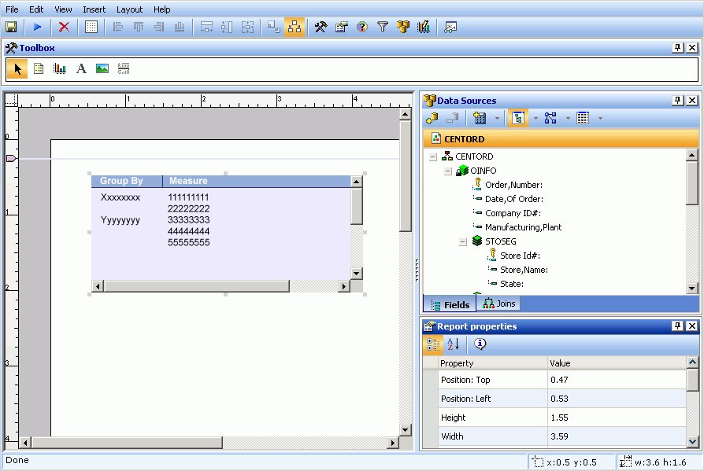704x471 pixels.
Task: Click the Width value field
Action: (616, 436)
